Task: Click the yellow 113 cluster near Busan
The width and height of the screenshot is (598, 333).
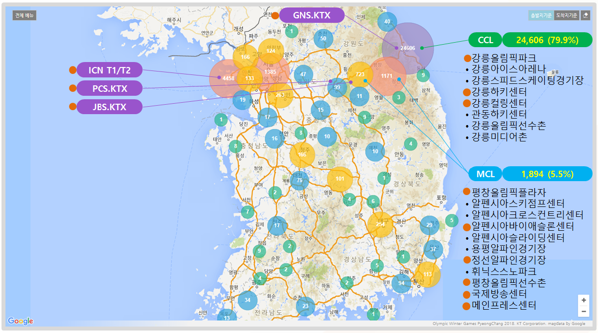Action: click(427, 273)
